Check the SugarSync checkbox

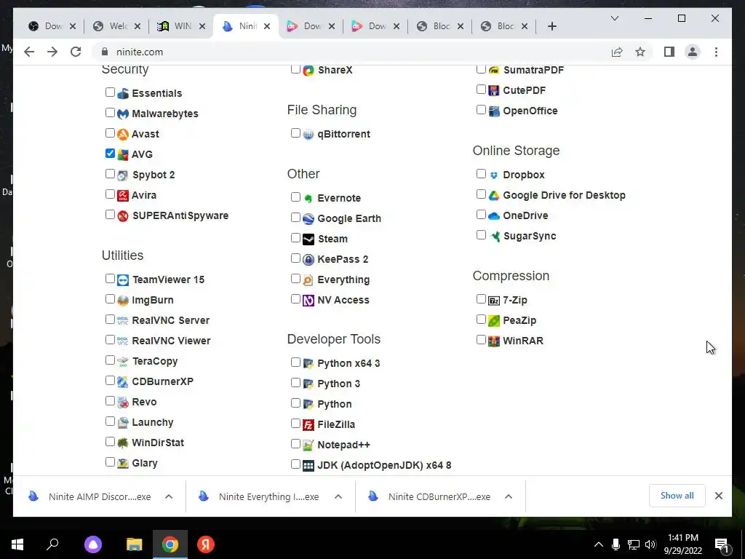click(482, 234)
